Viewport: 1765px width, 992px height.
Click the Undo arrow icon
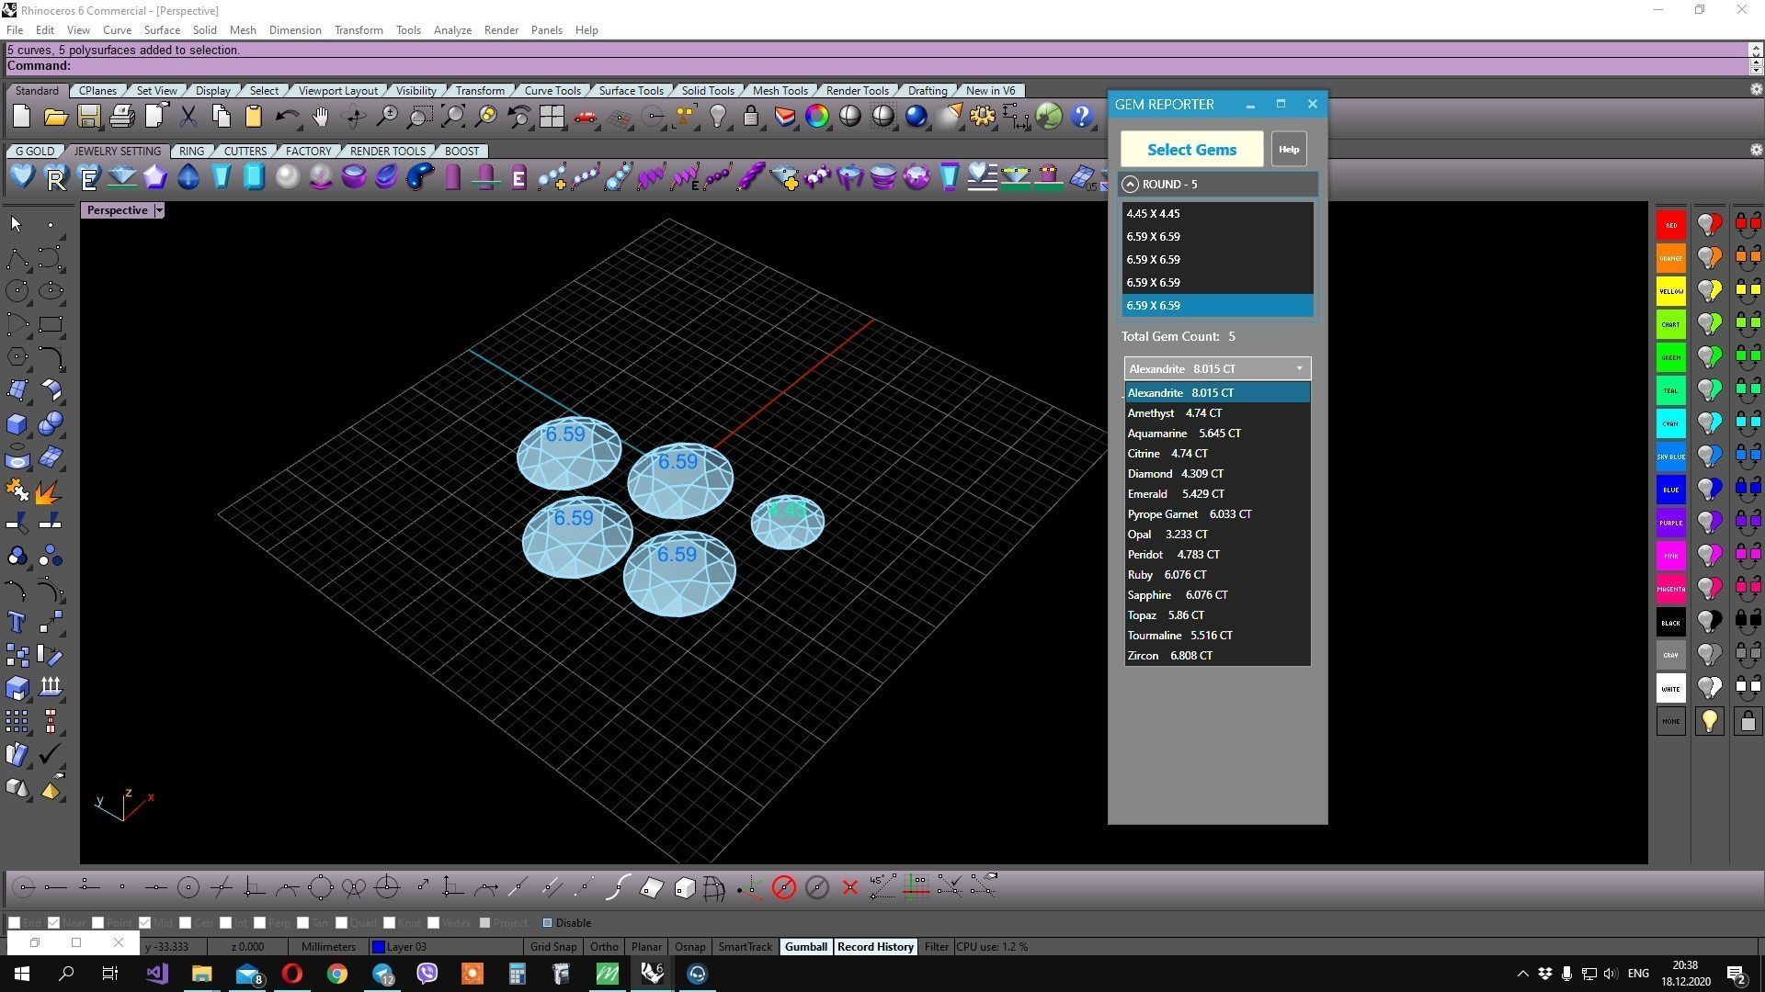[287, 117]
